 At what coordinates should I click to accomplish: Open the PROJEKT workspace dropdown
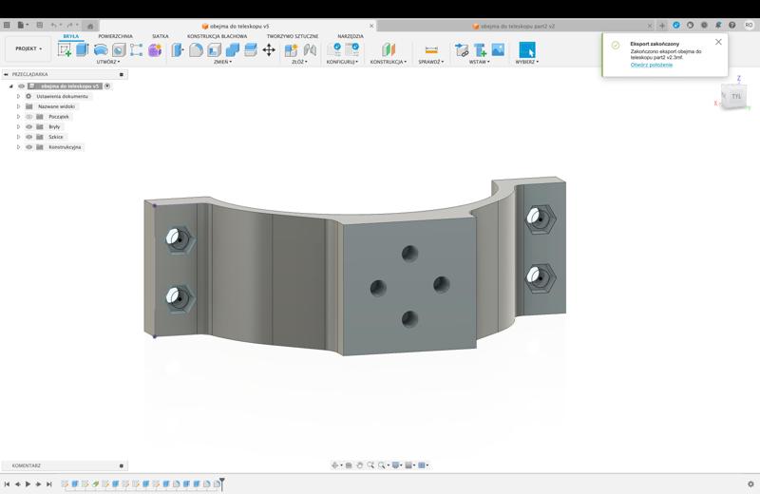(28, 48)
